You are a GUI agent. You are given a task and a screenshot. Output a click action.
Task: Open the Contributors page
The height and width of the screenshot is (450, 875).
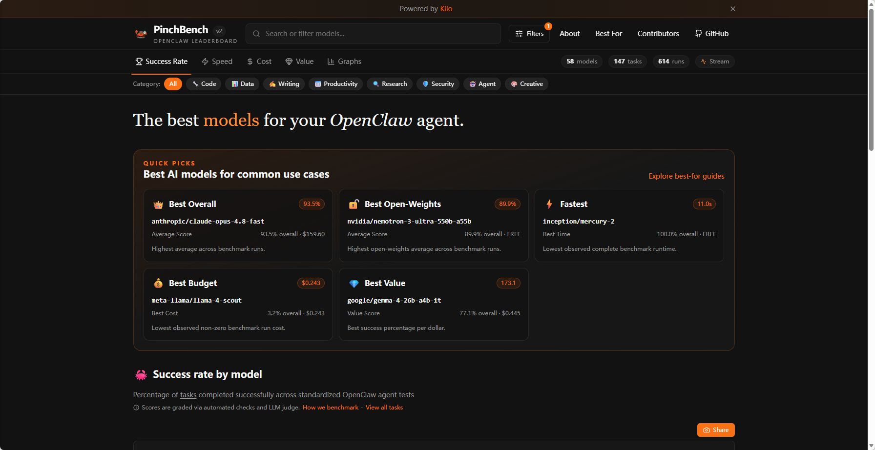[x=658, y=34]
